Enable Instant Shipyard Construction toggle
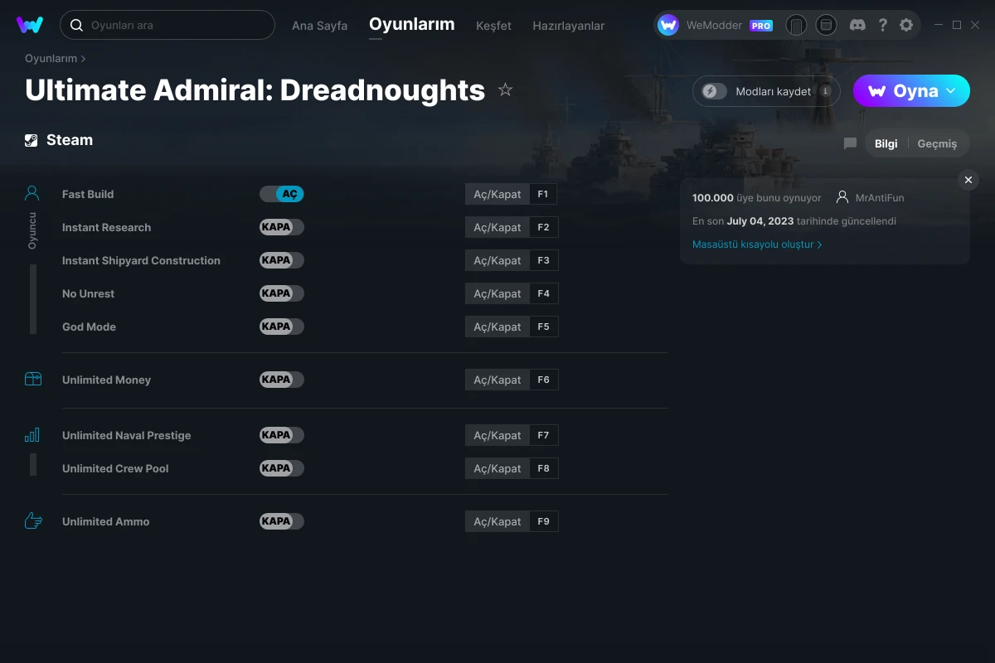Viewport: 995px width, 663px height. 282,260
